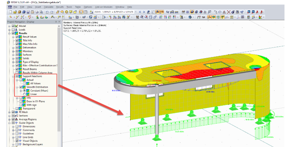The image size is (291, 147).
Task: Select the Constant (Mean) radio button
Action: click(25, 91)
